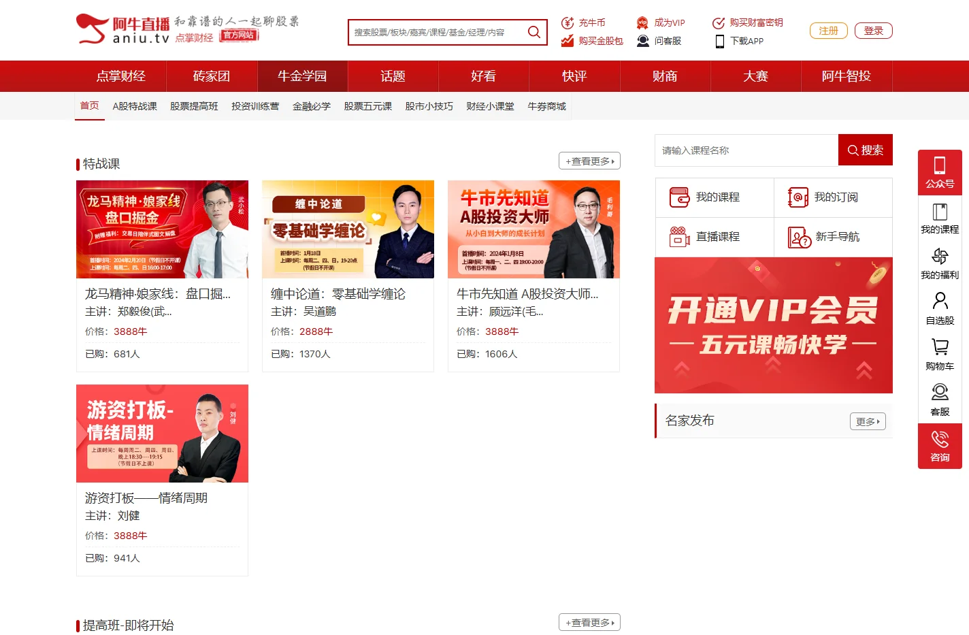
Task: Open course title 龙马精神·娘家线：盘口掘...
Action: point(158,294)
